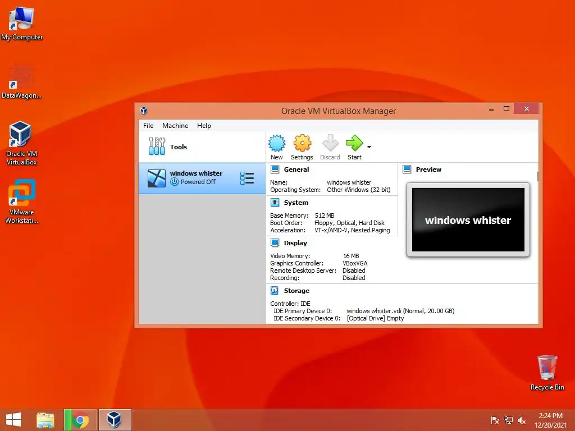Minimize the VirtualBox Manager window

491,109
